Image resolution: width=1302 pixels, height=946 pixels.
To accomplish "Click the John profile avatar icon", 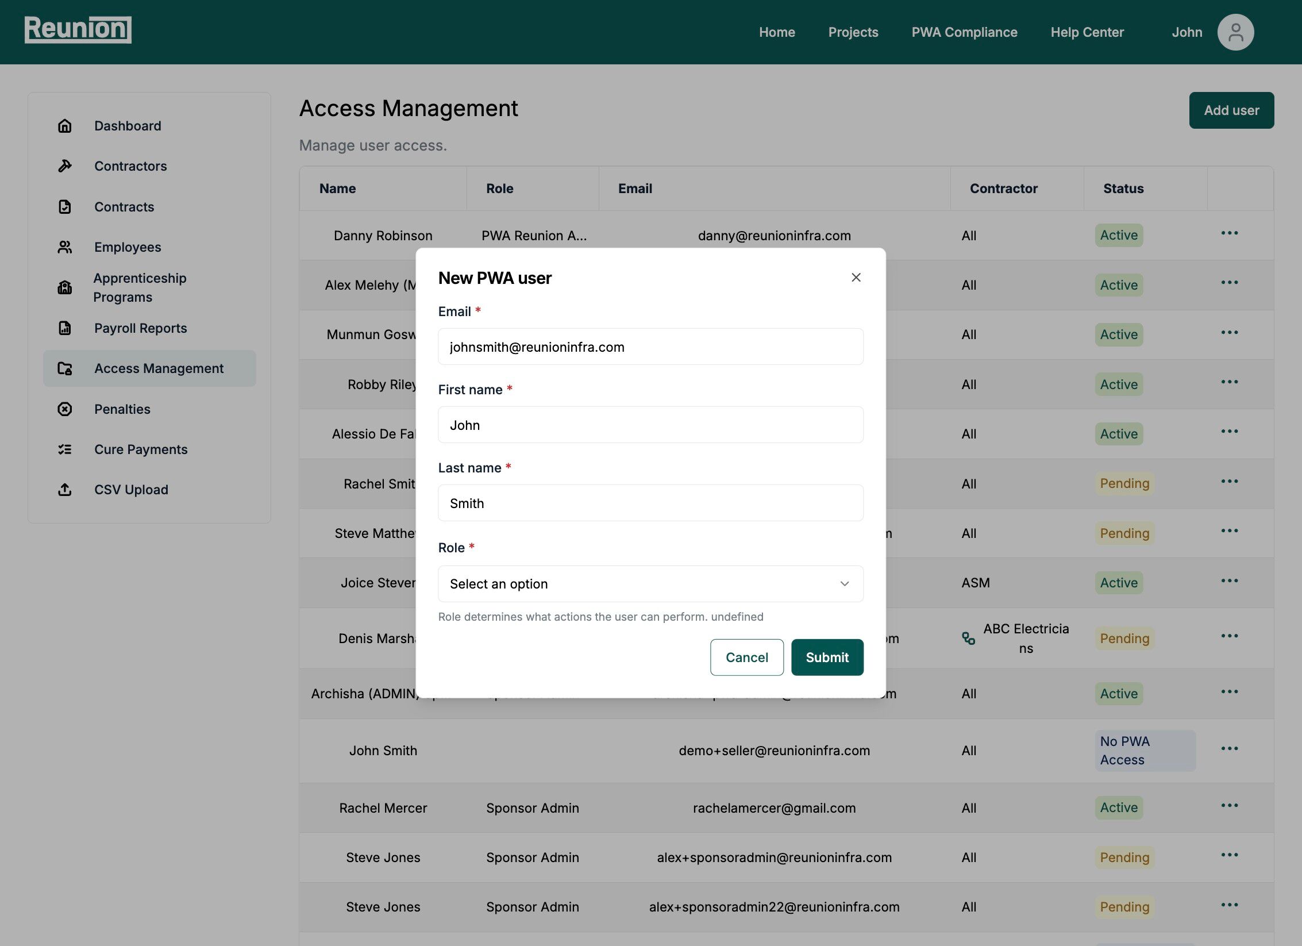I will (1235, 32).
